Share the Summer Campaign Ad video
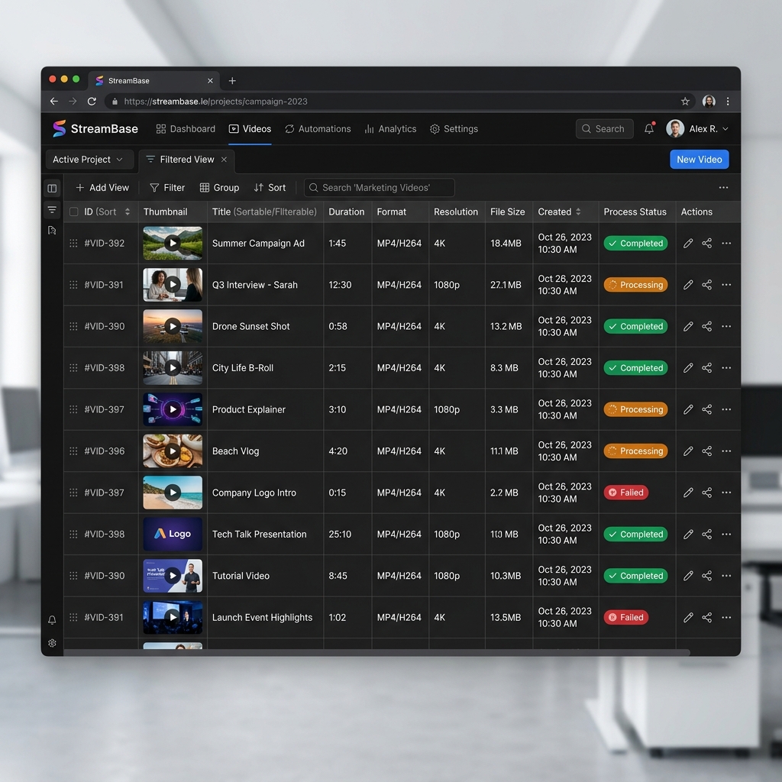The image size is (782, 782). [706, 244]
